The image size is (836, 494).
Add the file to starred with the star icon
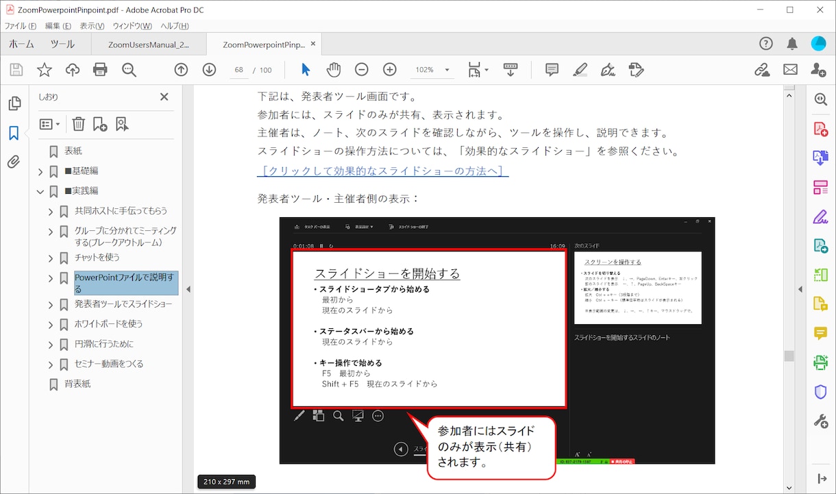pos(45,70)
